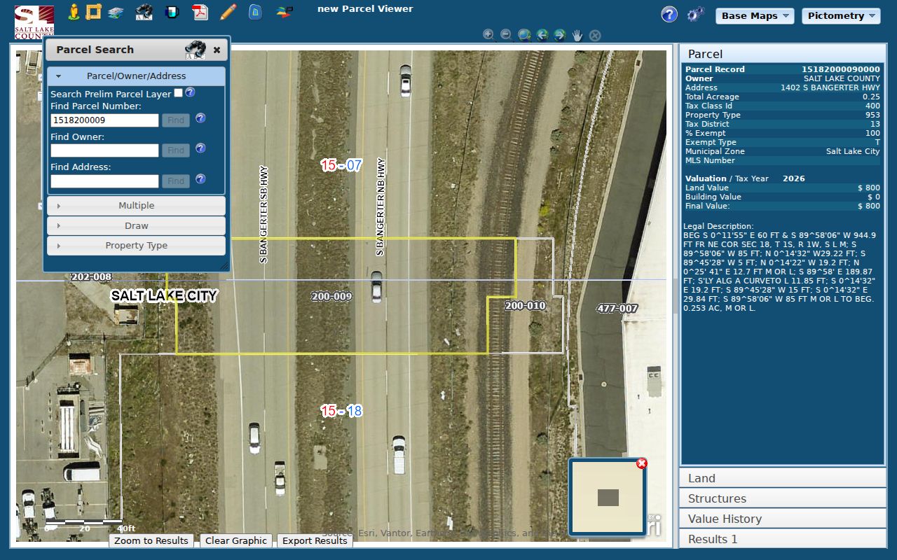The width and height of the screenshot is (897, 560).
Task: Open the binoculars search tool in top toolbar
Action: click(144, 12)
